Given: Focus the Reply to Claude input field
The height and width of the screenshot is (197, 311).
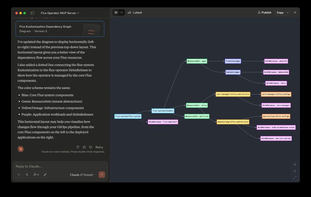Looking at the screenshot, I should click(60, 166).
